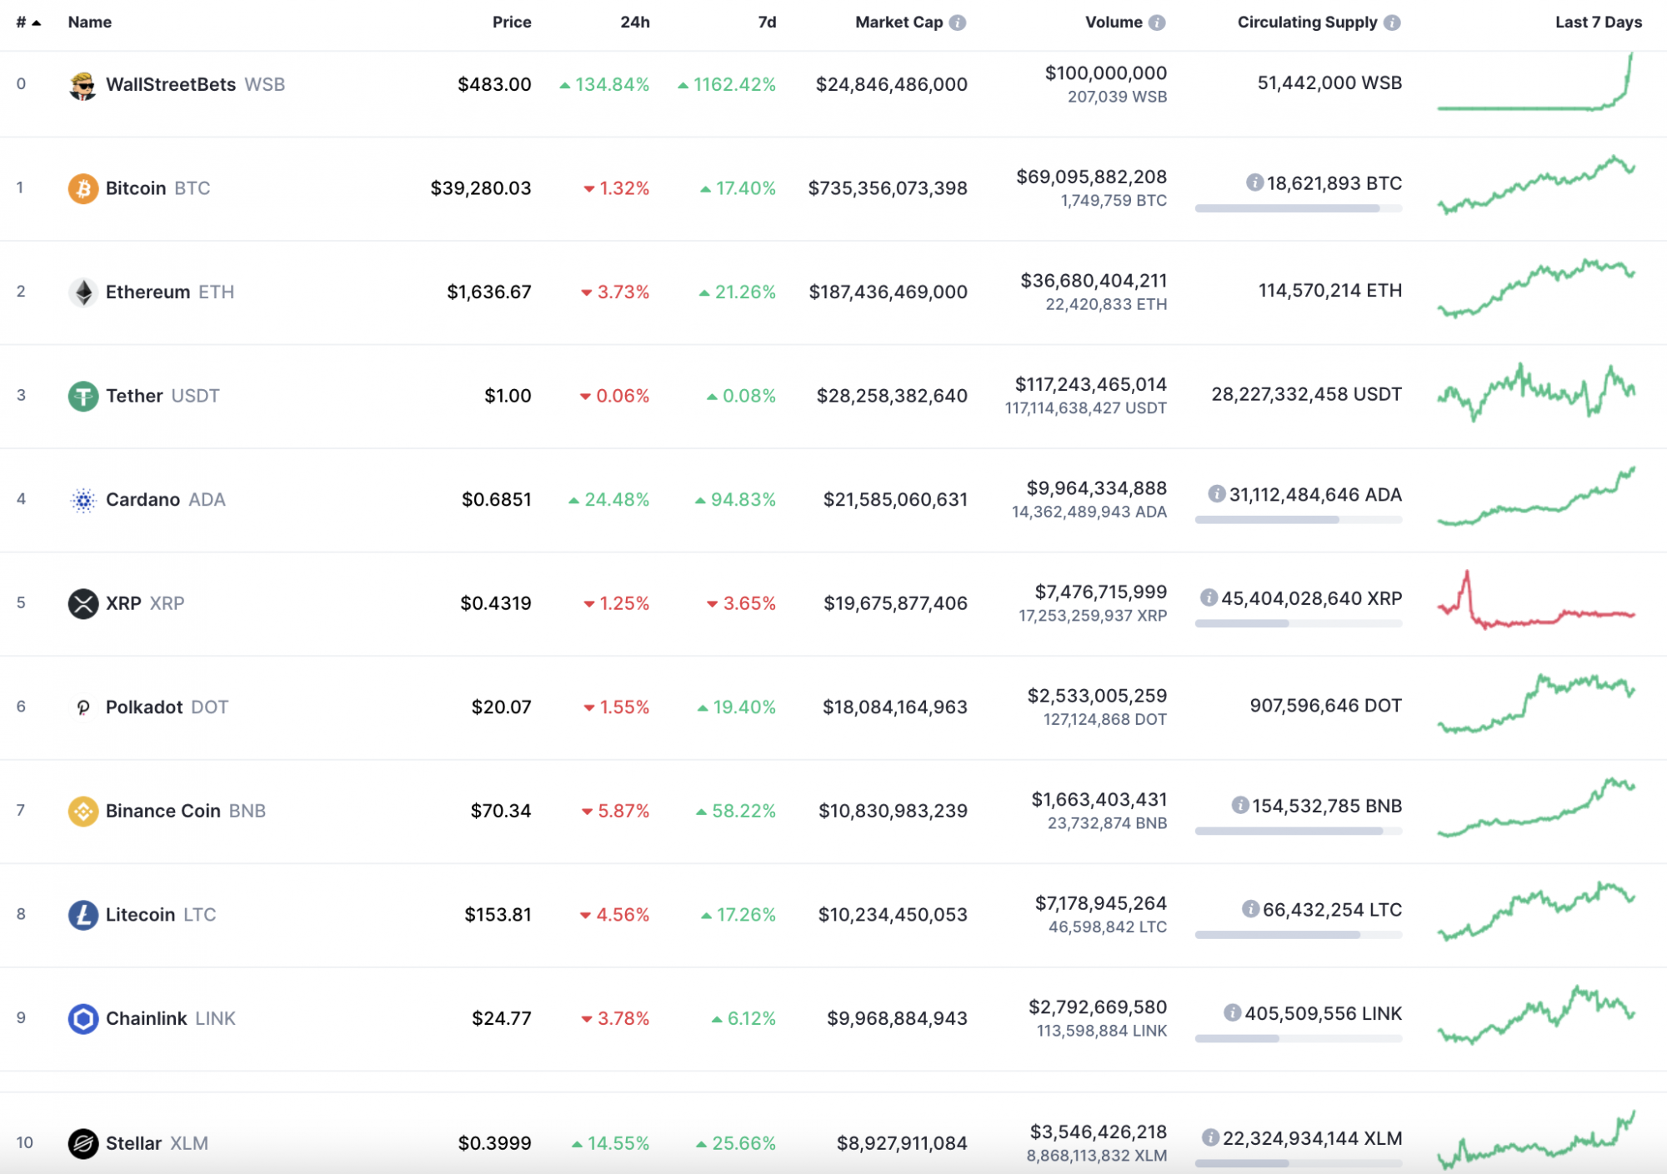Sort table by the Name column header
Screen dimensions: 1667x1174
pos(90,22)
